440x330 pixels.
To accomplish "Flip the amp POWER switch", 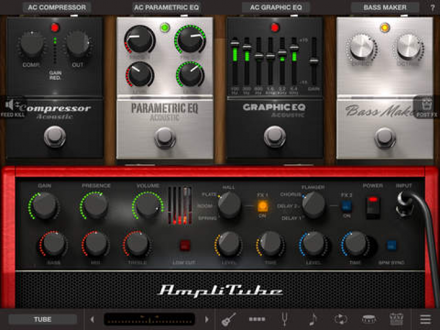I will click(373, 207).
